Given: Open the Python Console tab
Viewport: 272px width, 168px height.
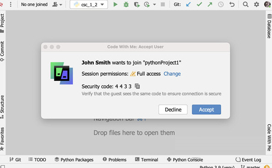Looking at the screenshot, I should (x=185, y=159).
